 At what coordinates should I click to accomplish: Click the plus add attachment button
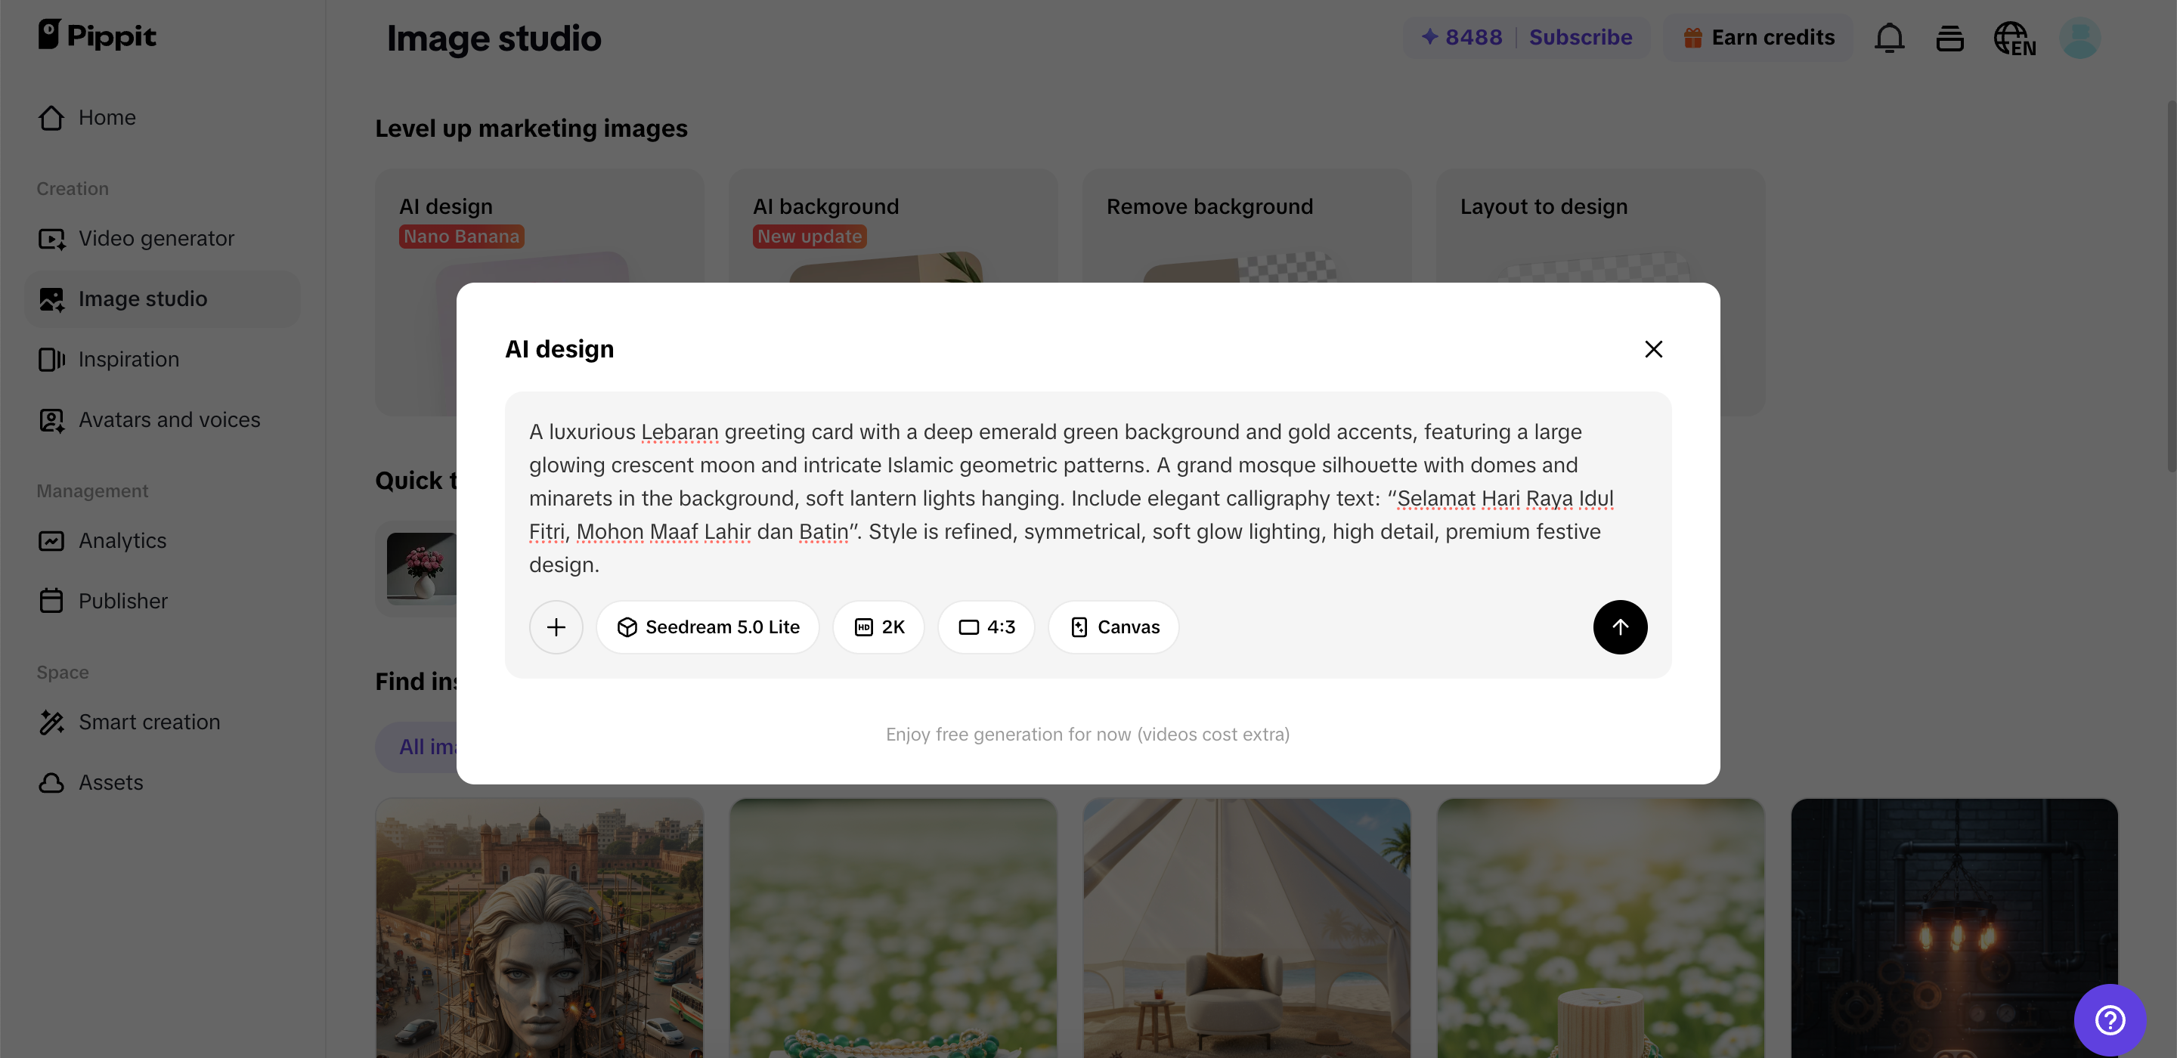pos(556,627)
